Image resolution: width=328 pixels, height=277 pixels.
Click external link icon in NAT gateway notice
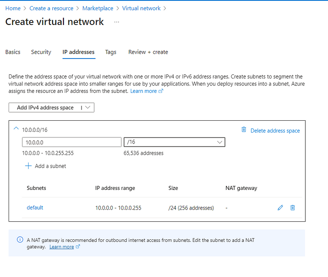(x=77, y=247)
